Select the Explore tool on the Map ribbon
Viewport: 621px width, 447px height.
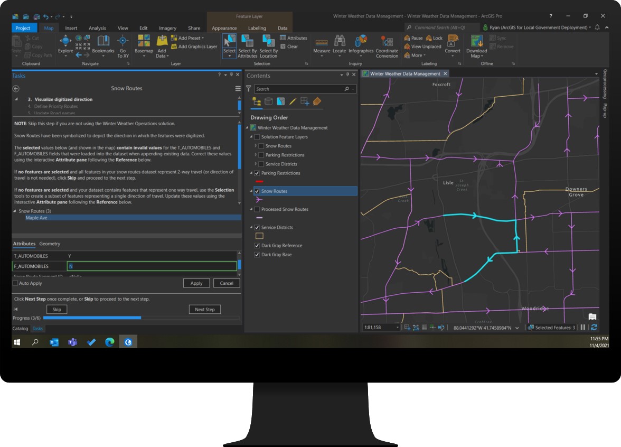(65, 44)
